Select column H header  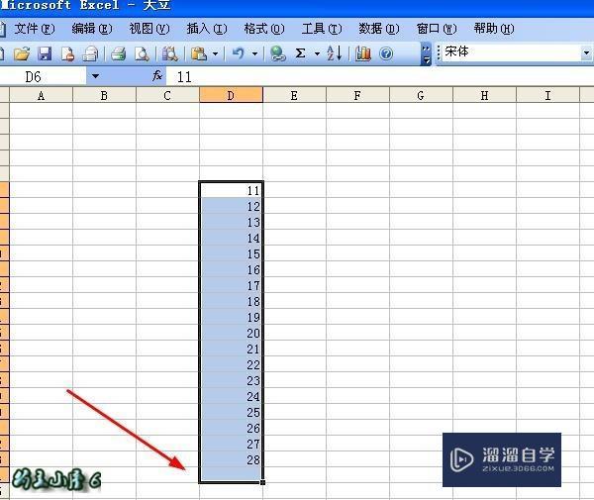coord(484,95)
